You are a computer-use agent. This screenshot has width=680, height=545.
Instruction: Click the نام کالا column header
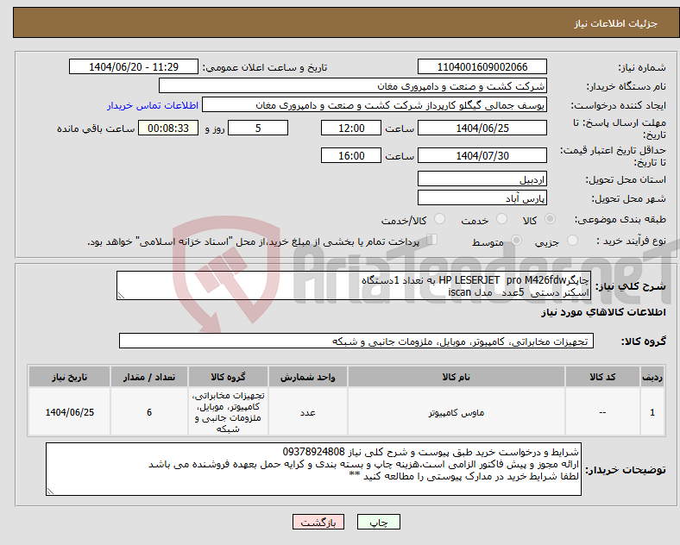click(456, 377)
